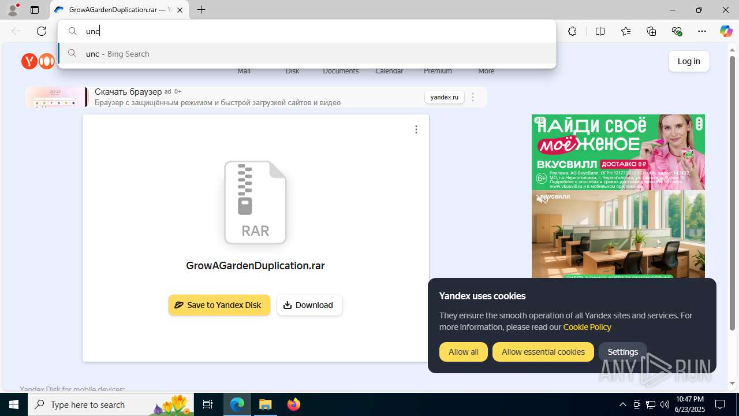The height and width of the screenshot is (416, 739).
Task: Open Favorites star icon
Action: pyautogui.click(x=626, y=31)
